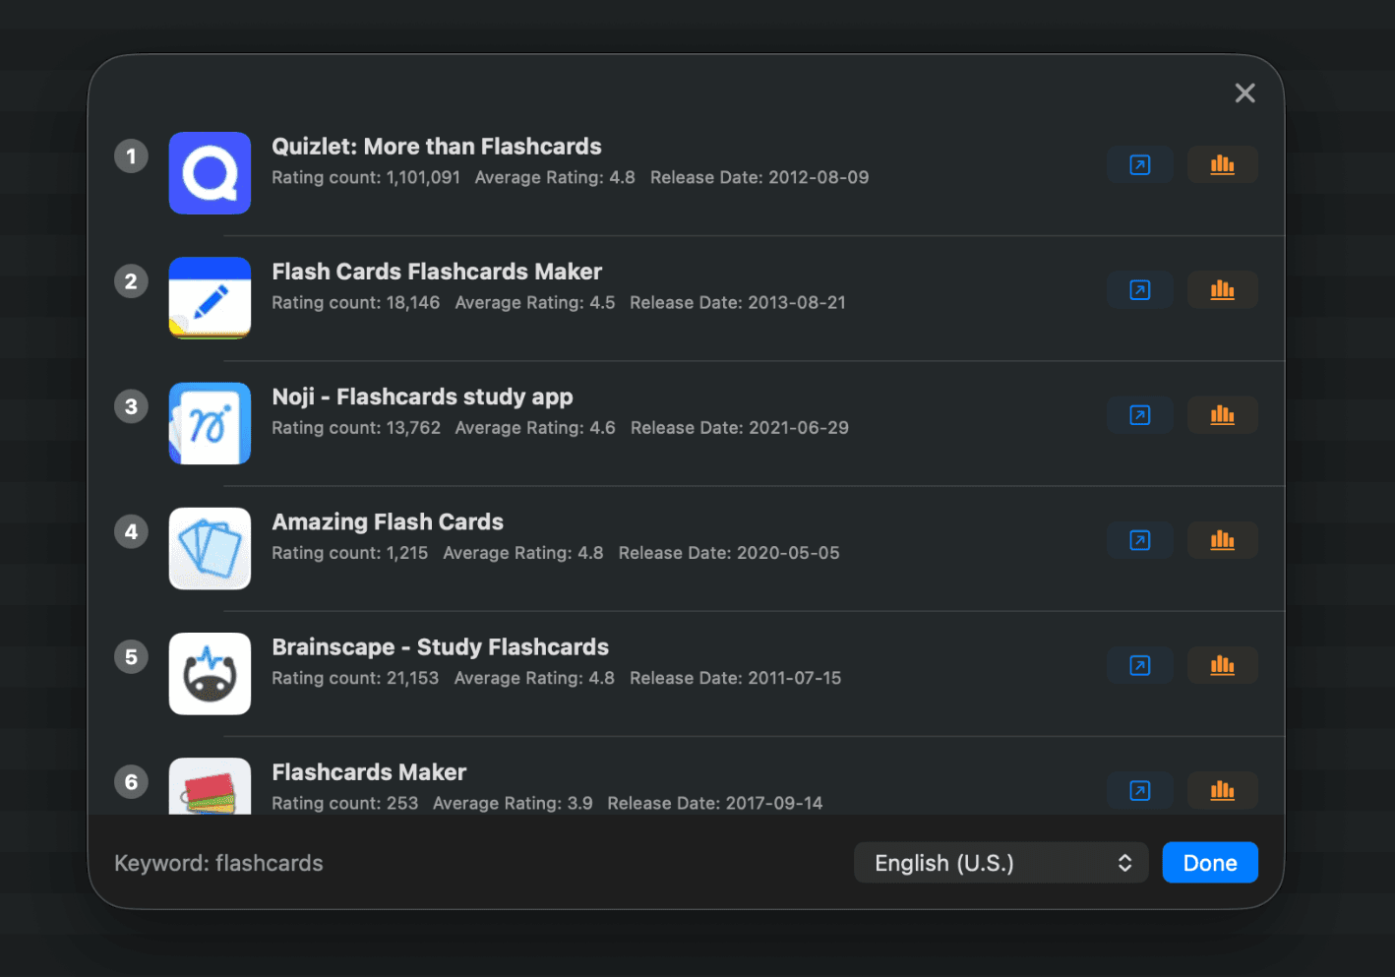The height and width of the screenshot is (977, 1395).
Task: Click rank number 4 badge
Action: pyautogui.click(x=131, y=531)
